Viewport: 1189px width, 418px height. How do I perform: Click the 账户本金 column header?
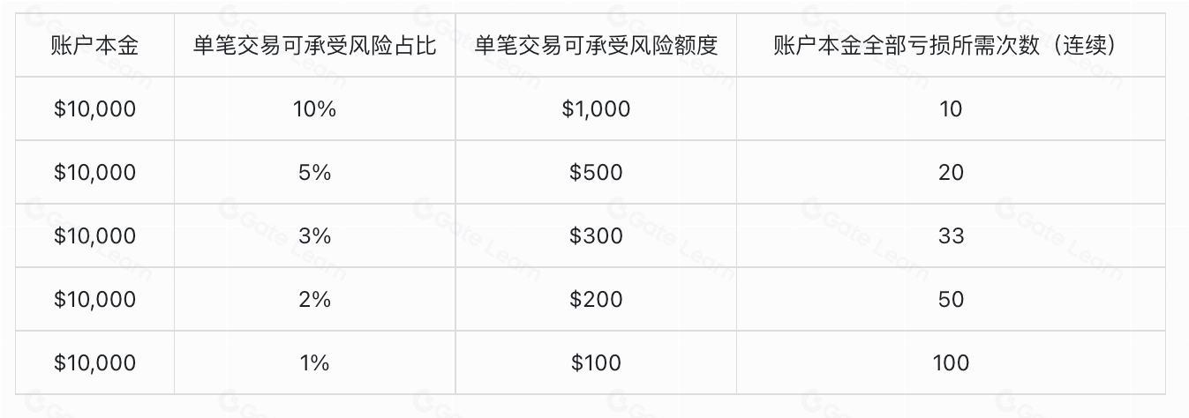click(x=94, y=45)
